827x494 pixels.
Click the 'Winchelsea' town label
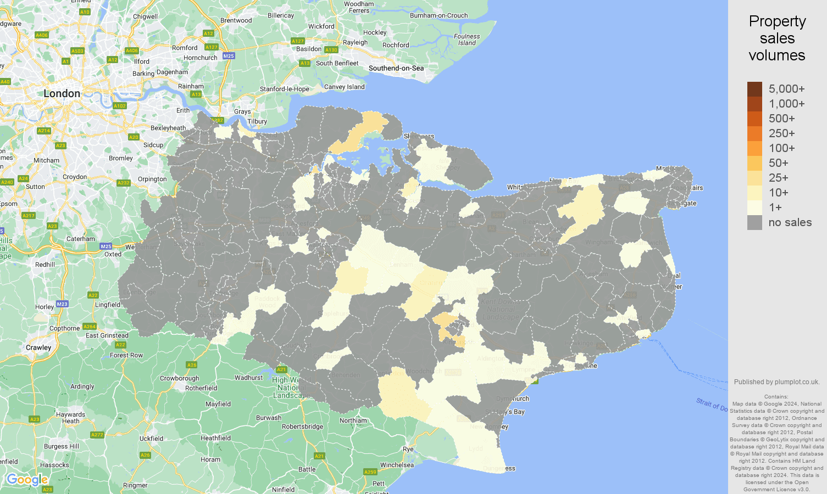pos(397,465)
